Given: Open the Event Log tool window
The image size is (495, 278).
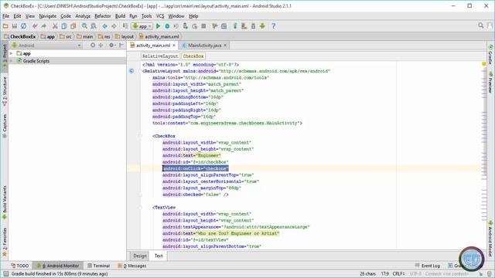Looking at the screenshot, I should pos(428,266).
